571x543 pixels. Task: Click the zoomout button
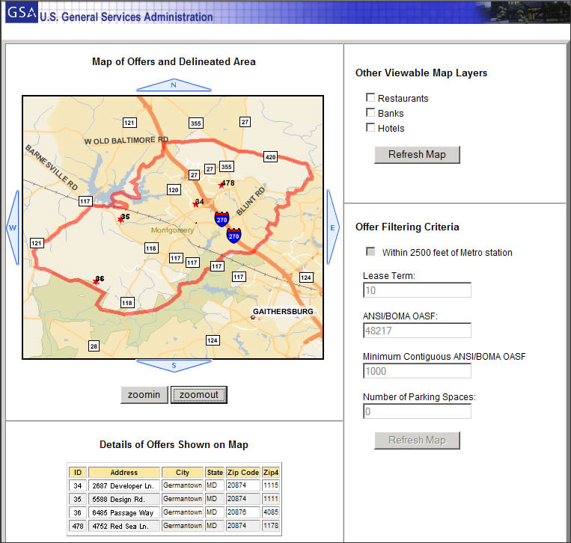[199, 395]
